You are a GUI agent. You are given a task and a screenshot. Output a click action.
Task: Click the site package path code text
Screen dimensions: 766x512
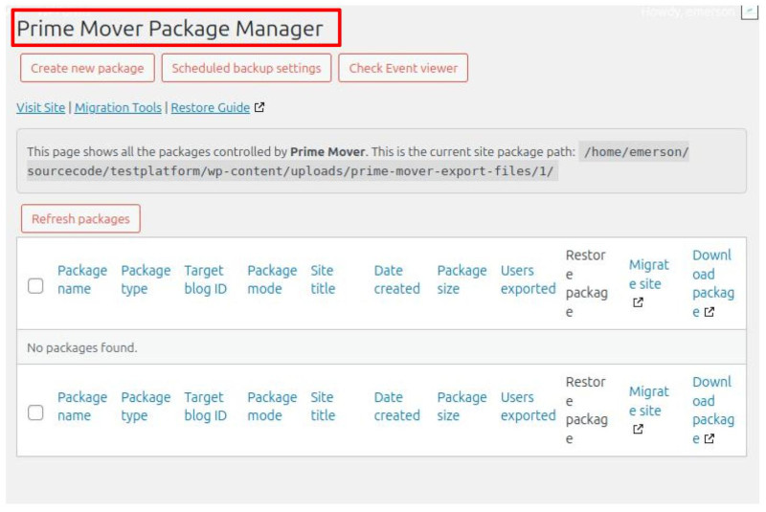[358, 162]
